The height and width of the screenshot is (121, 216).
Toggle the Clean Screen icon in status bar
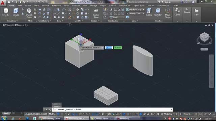click(210, 114)
